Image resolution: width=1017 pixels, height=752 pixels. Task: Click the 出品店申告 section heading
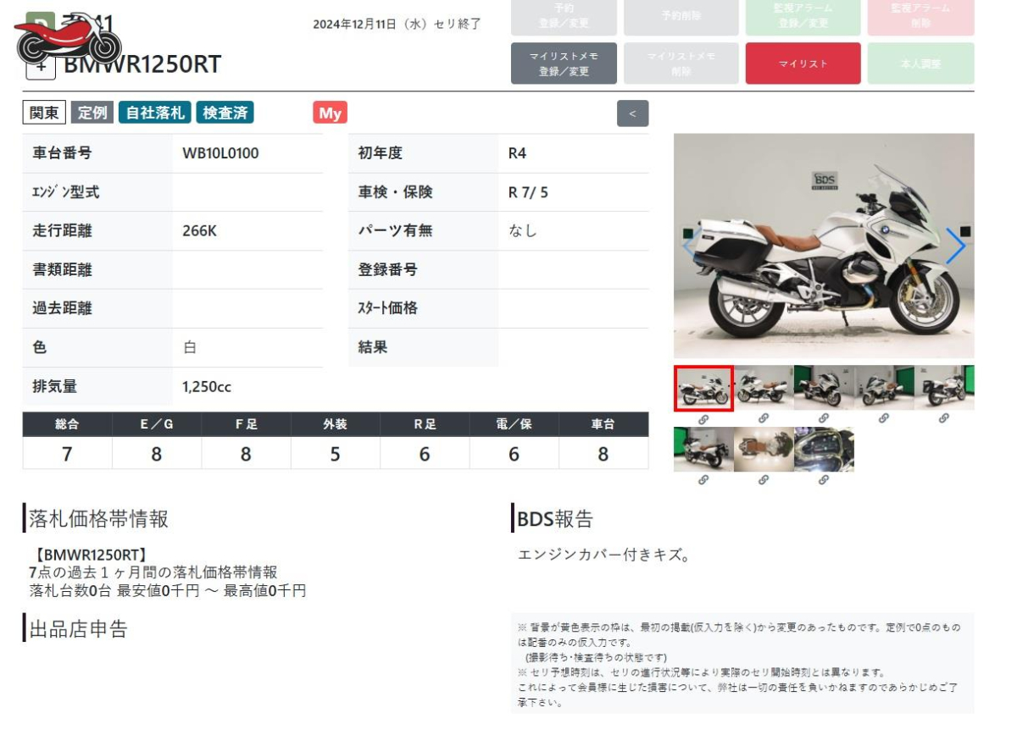click(x=78, y=629)
